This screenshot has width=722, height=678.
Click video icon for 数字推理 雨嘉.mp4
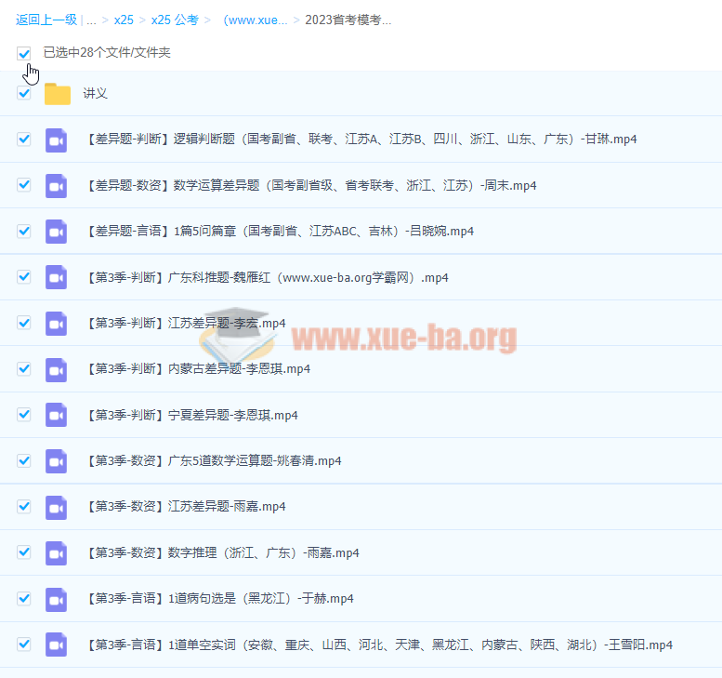point(57,552)
